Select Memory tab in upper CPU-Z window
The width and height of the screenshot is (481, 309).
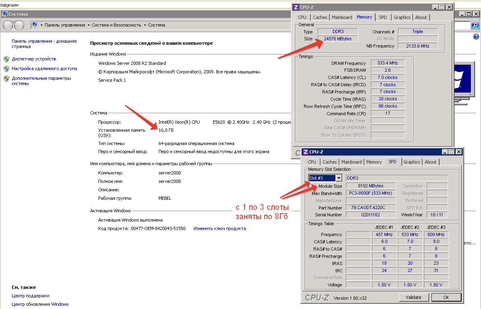click(x=364, y=17)
